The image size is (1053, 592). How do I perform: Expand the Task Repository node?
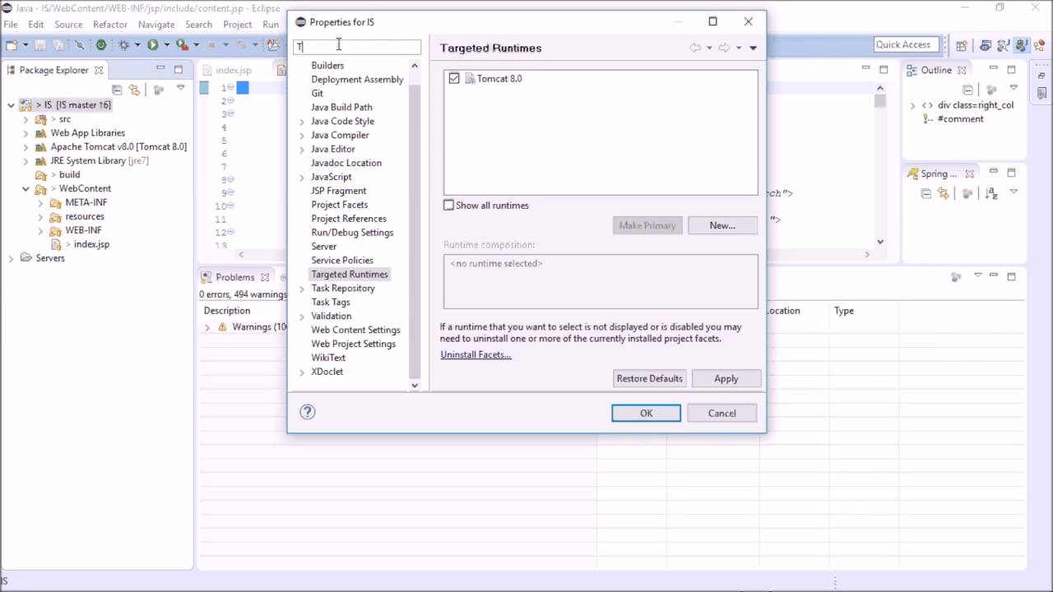point(302,289)
